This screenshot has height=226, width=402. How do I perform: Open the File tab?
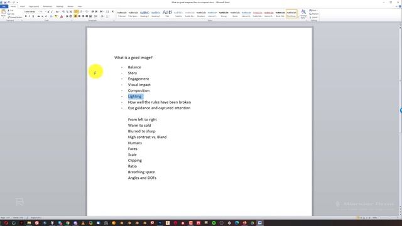point(4,6)
